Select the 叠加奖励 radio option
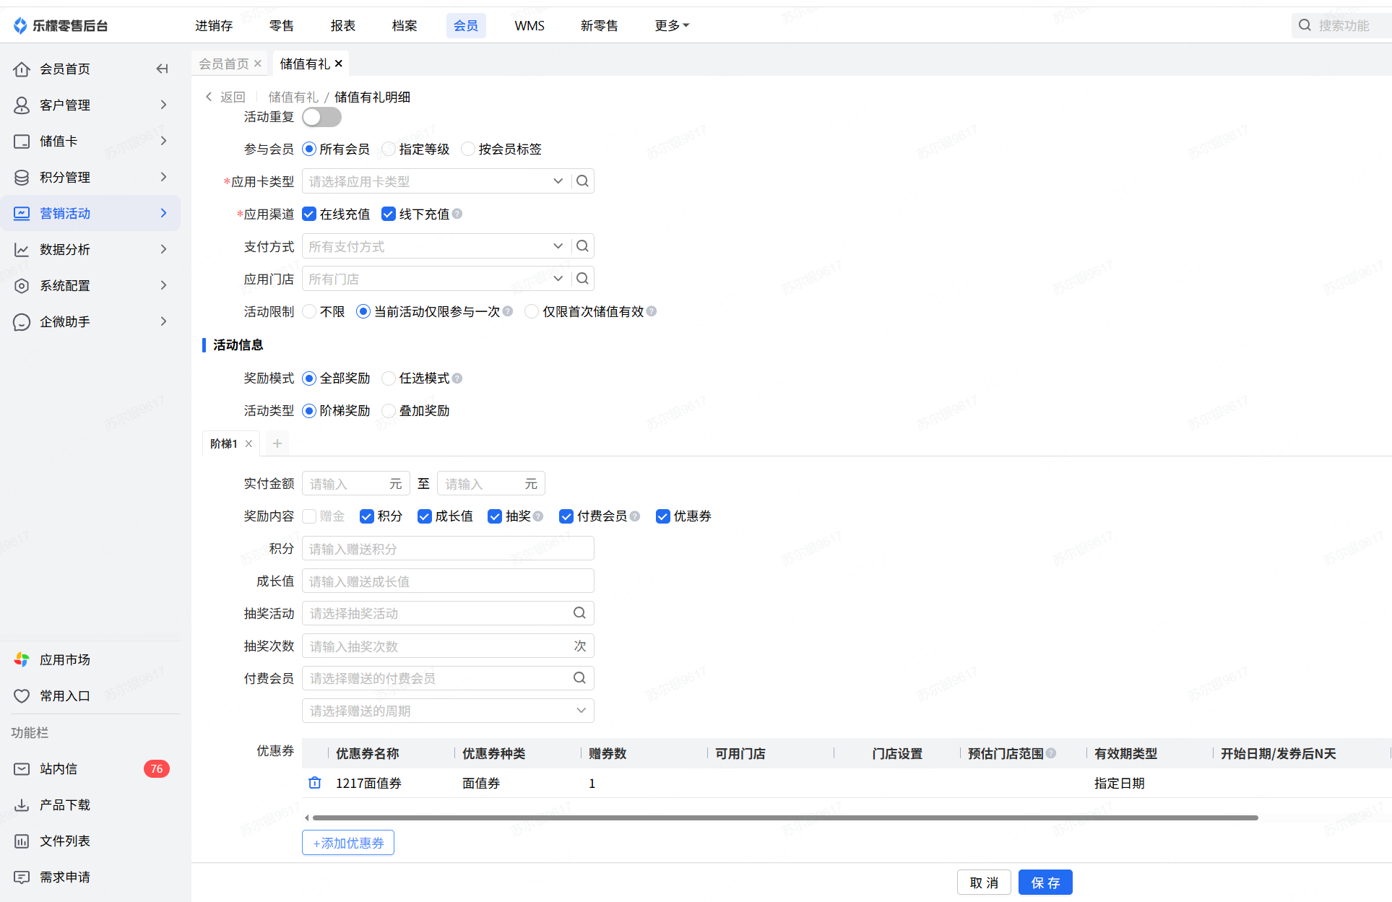Viewport: 1392px width, 902px height. coord(389,411)
